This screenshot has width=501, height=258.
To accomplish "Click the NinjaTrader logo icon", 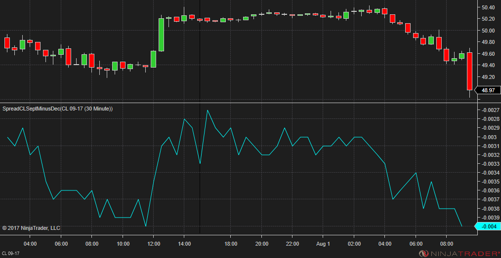I will 423,254.
